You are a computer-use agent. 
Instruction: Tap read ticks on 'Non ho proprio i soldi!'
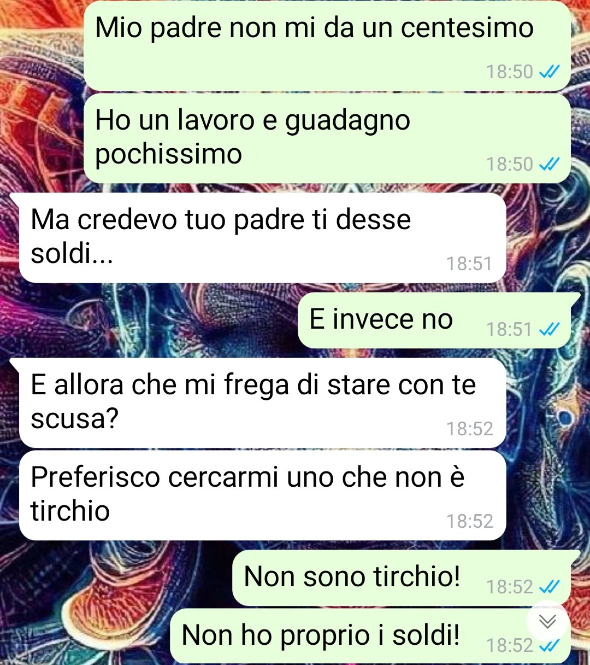coord(549,646)
